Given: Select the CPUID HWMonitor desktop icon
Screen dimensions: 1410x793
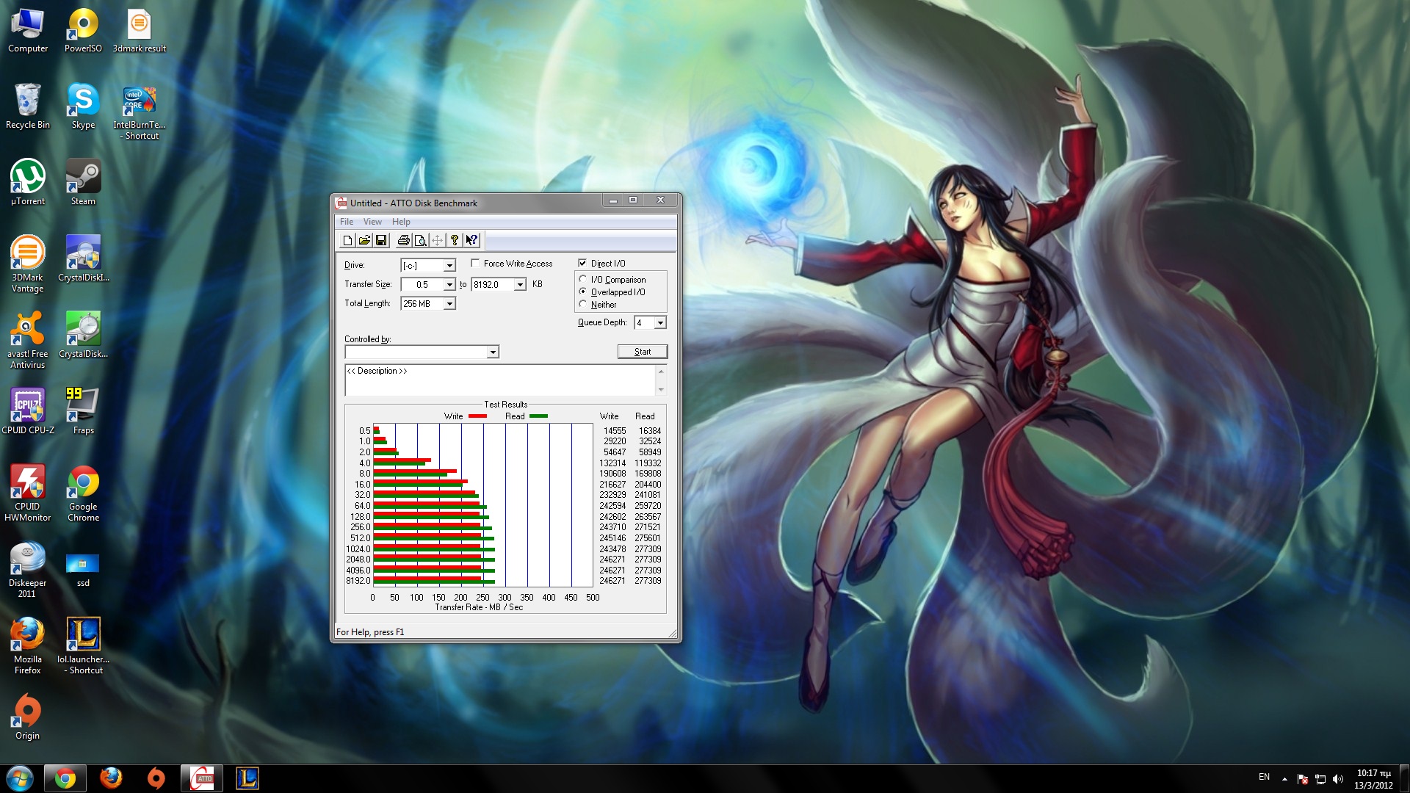Looking at the screenshot, I should (x=28, y=493).
